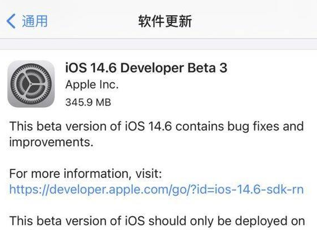The height and width of the screenshot is (230, 317).
Task: Tap the Apple Inc. publisher name
Action: pyautogui.click(x=92, y=85)
